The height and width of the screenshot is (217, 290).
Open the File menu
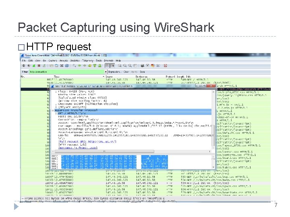[x=24, y=61]
